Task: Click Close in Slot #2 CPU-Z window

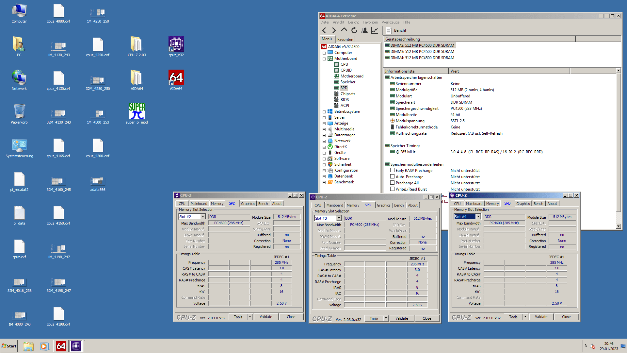Action: point(291,317)
